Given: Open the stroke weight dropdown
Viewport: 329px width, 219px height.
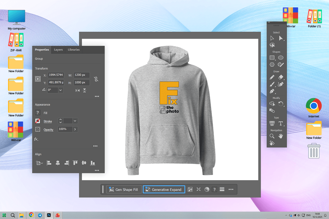Looking at the screenshot, I should (75, 121).
